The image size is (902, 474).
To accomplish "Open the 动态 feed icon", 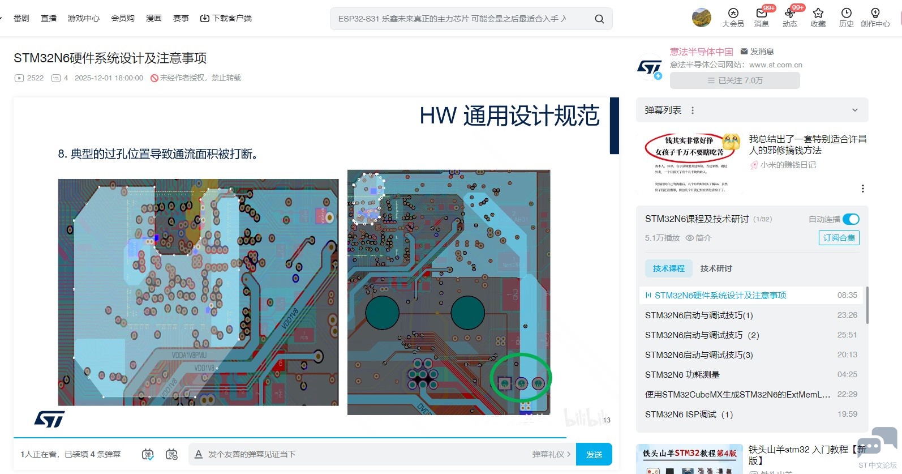I will coord(789,14).
